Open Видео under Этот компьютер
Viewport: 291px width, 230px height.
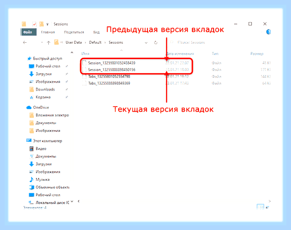click(41, 149)
